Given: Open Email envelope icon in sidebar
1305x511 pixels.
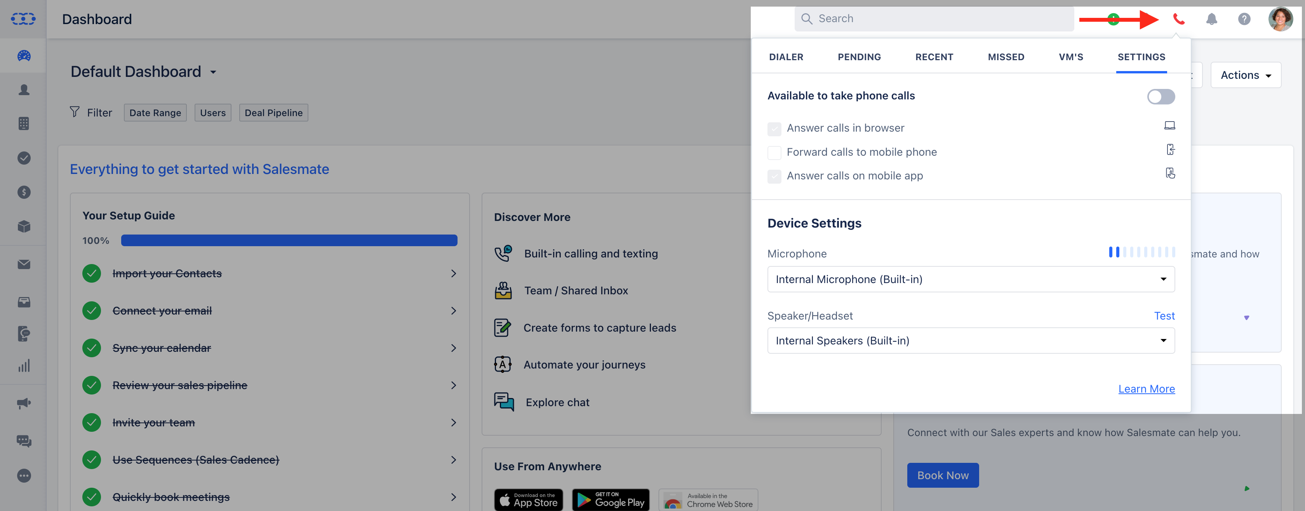Looking at the screenshot, I should [x=24, y=264].
